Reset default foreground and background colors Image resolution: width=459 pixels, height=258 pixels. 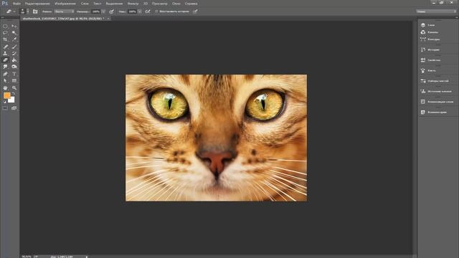(5, 102)
